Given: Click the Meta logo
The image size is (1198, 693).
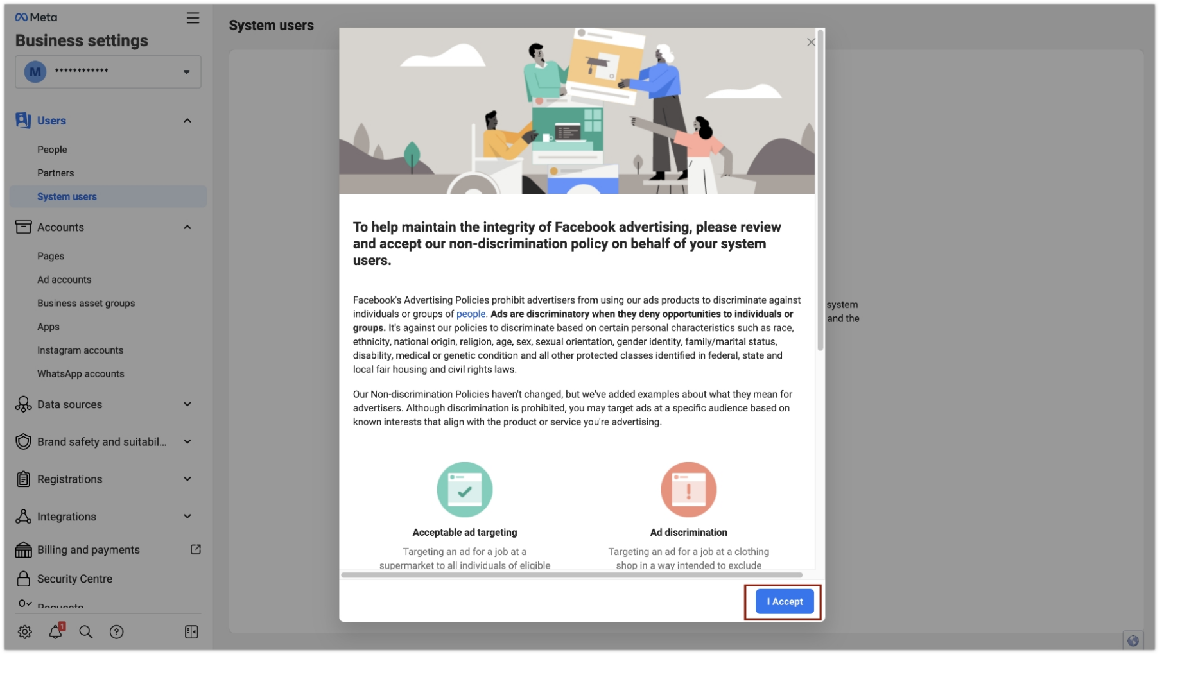Looking at the screenshot, I should pyautogui.click(x=36, y=17).
